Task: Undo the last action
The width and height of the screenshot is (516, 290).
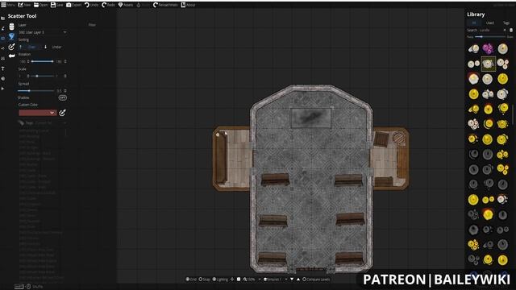Action: (x=91, y=5)
